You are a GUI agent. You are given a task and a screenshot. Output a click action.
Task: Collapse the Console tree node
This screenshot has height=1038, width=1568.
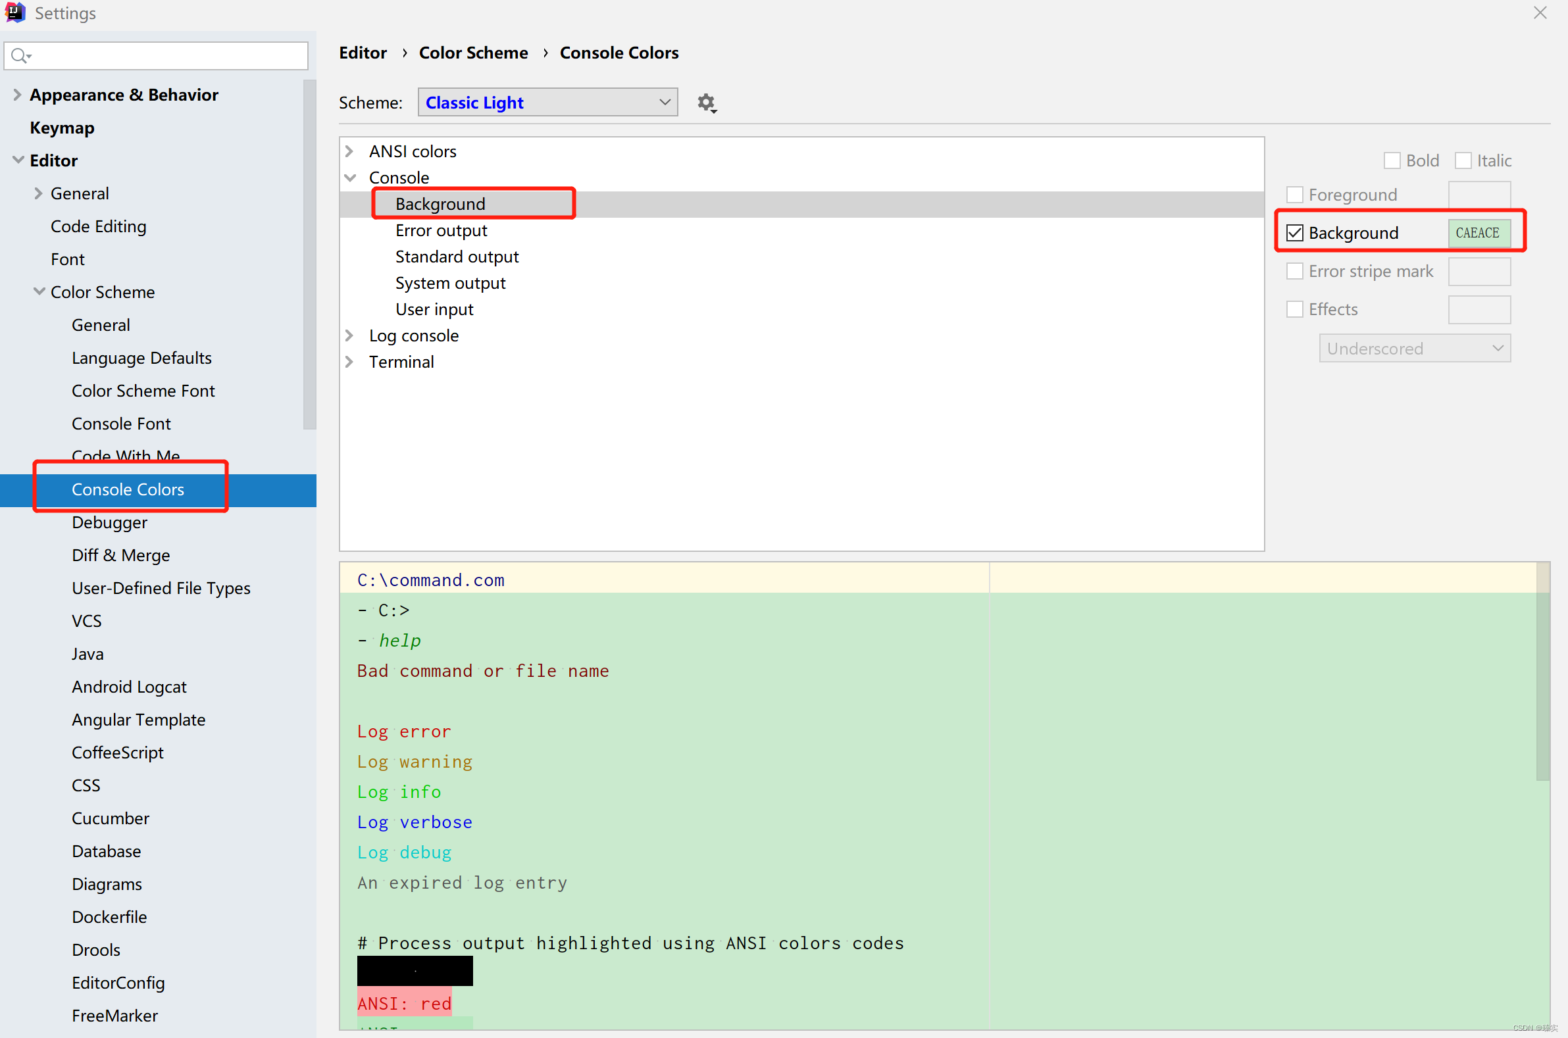click(349, 178)
